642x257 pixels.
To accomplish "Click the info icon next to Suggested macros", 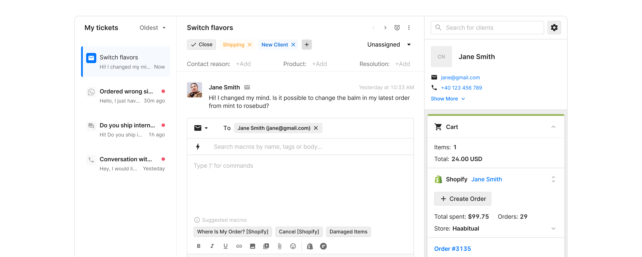I will [x=197, y=220].
